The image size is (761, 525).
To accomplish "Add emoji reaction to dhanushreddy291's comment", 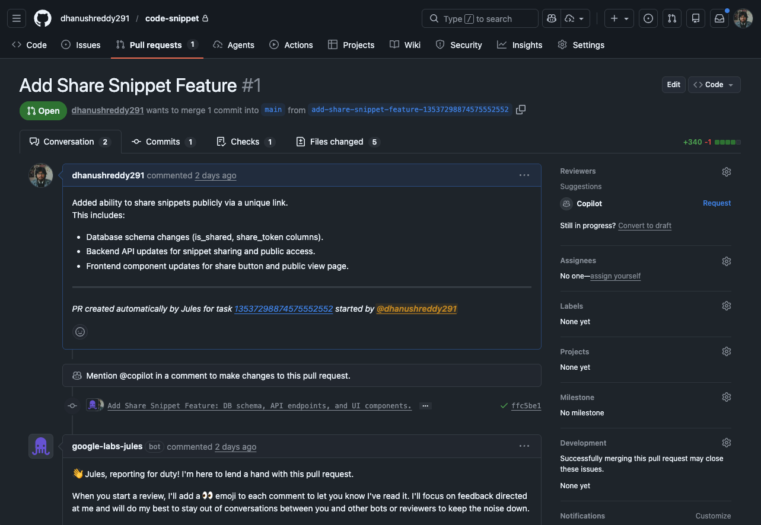I will coord(80,332).
